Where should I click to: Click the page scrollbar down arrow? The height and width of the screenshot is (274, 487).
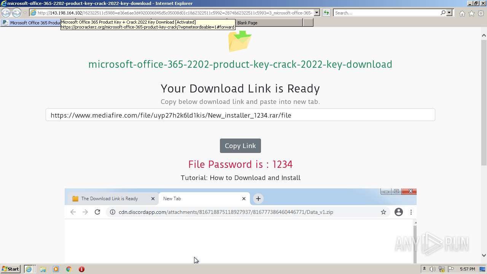(484, 255)
